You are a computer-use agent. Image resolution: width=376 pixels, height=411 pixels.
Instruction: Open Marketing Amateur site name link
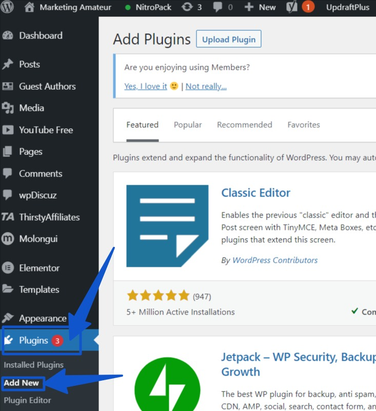coord(75,7)
